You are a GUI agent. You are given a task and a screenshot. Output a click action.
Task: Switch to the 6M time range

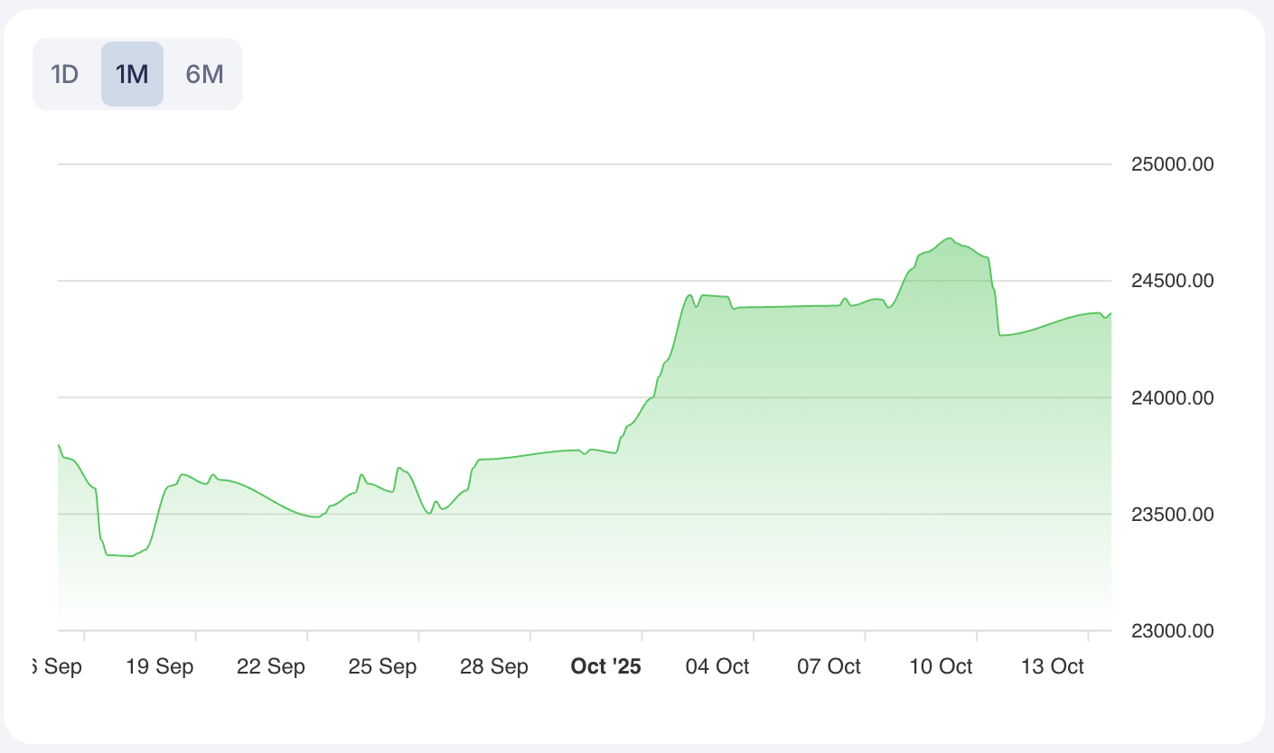tap(204, 74)
